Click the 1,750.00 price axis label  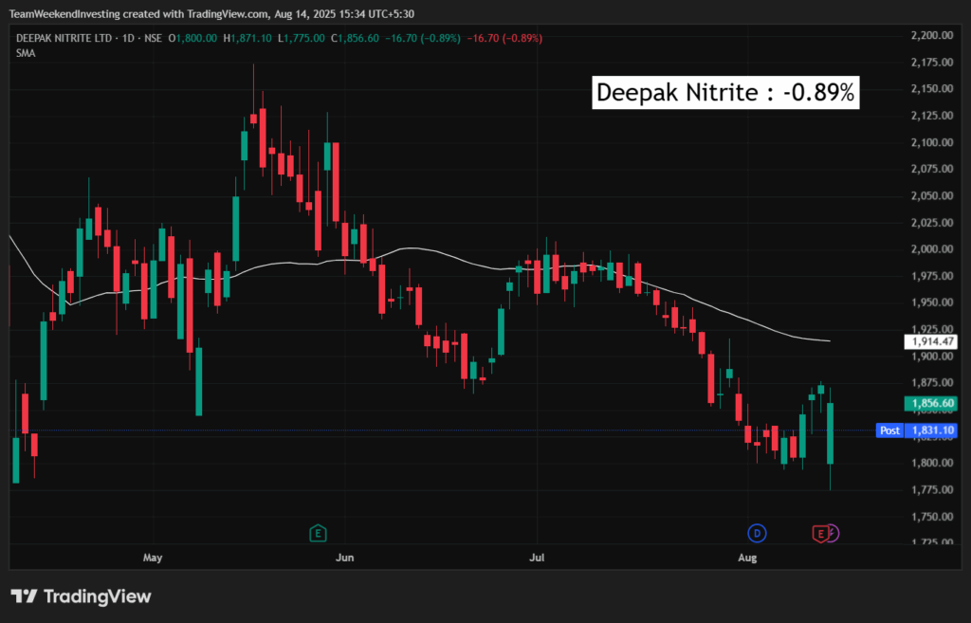[932, 517]
